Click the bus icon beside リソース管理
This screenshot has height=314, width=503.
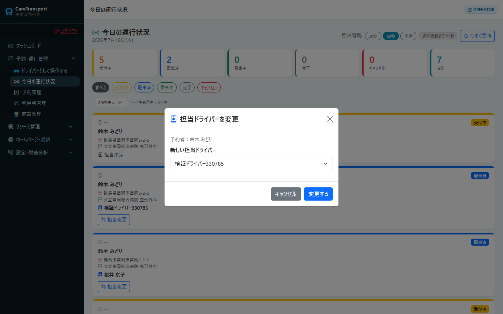coord(11,126)
